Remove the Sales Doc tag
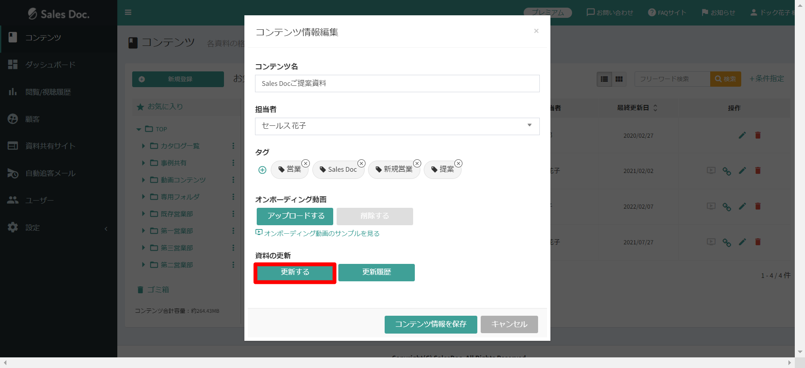Screen dimensions: 805x368 pos(361,163)
